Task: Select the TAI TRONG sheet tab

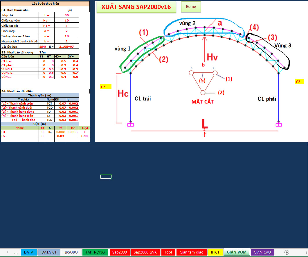Action: (95, 252)
